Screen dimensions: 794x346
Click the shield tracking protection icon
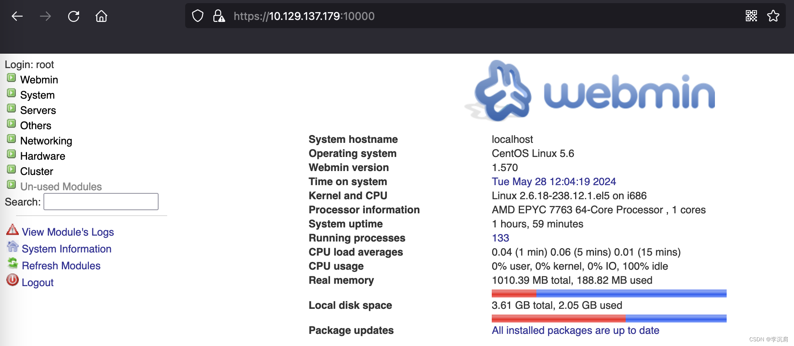pos(198,16)
